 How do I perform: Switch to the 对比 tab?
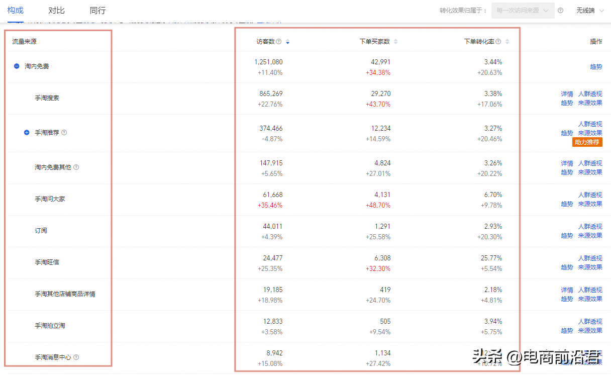pyautogui.click(x=56, y=10)
